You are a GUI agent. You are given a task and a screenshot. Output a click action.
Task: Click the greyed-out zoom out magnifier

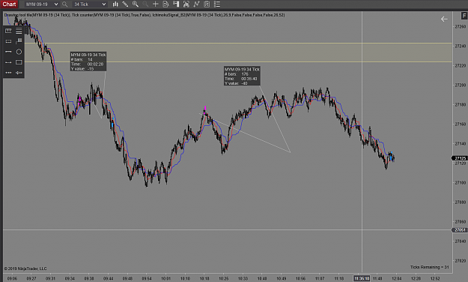click(145, 4)
